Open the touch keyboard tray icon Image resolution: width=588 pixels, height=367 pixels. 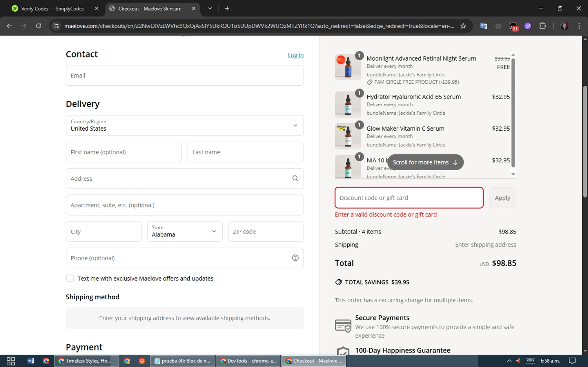[x=530, y=361]
